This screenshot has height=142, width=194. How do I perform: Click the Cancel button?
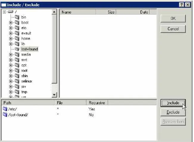(x=173, y=29)
